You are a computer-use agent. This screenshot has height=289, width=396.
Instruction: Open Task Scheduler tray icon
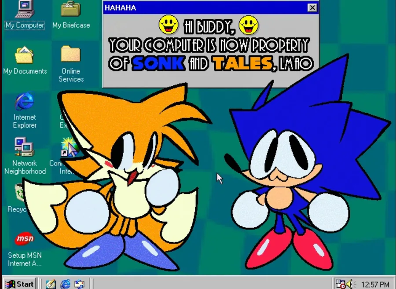point(340,284)
